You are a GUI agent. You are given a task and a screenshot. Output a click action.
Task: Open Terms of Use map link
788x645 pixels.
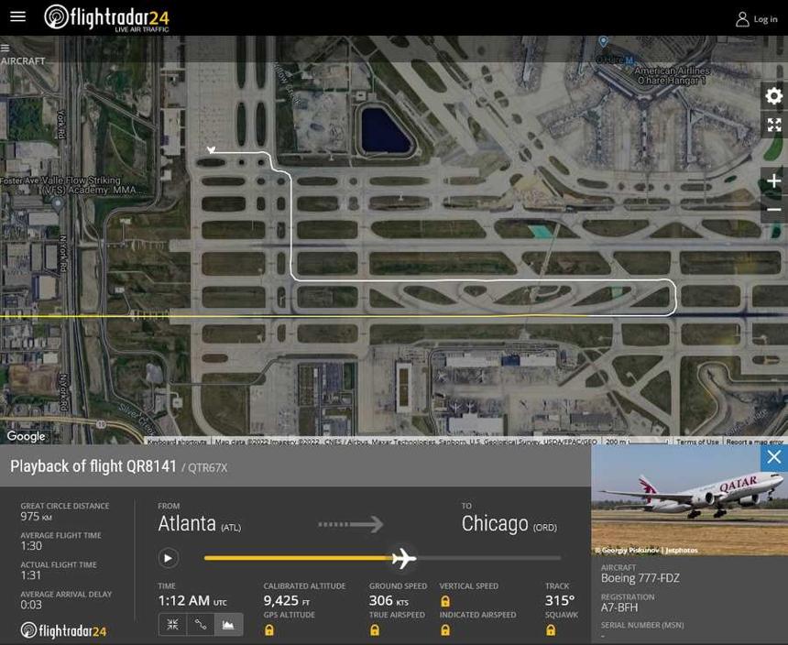(697, 442)
